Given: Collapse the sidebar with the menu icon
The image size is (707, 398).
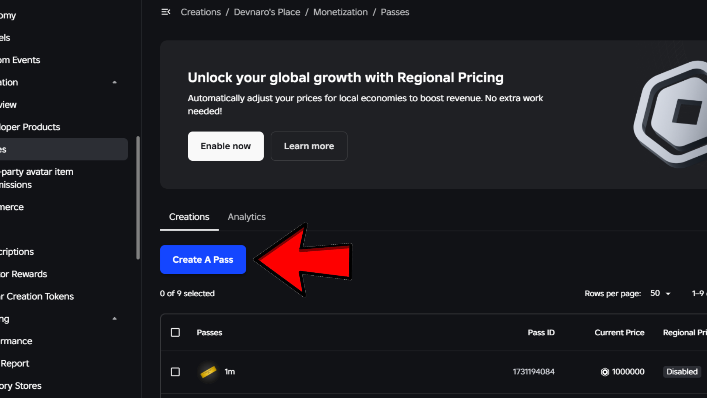Looking at the screenshot, I should pos(166,12).
